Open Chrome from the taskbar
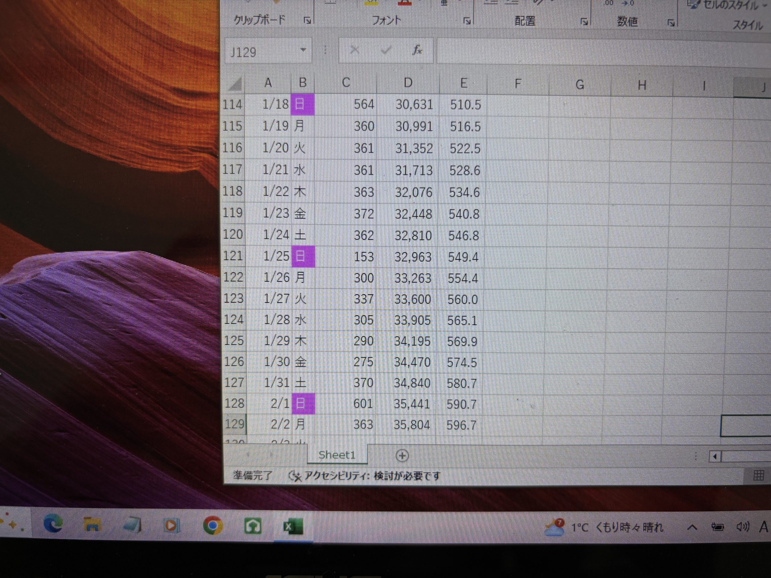The height and width of the screenshot is (578, 771). point(213,525)
